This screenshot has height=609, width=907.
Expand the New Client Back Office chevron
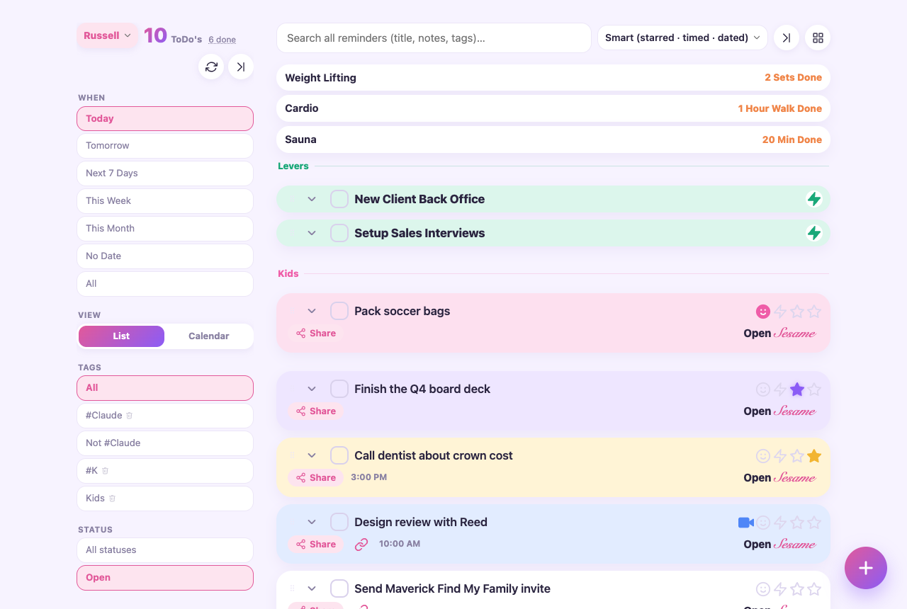[x=312, y=199]
